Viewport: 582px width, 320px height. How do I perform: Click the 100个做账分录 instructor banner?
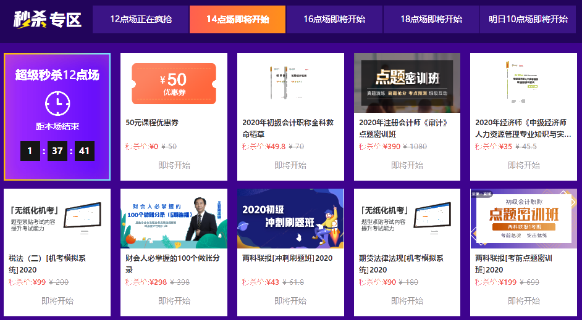[174, 218]
